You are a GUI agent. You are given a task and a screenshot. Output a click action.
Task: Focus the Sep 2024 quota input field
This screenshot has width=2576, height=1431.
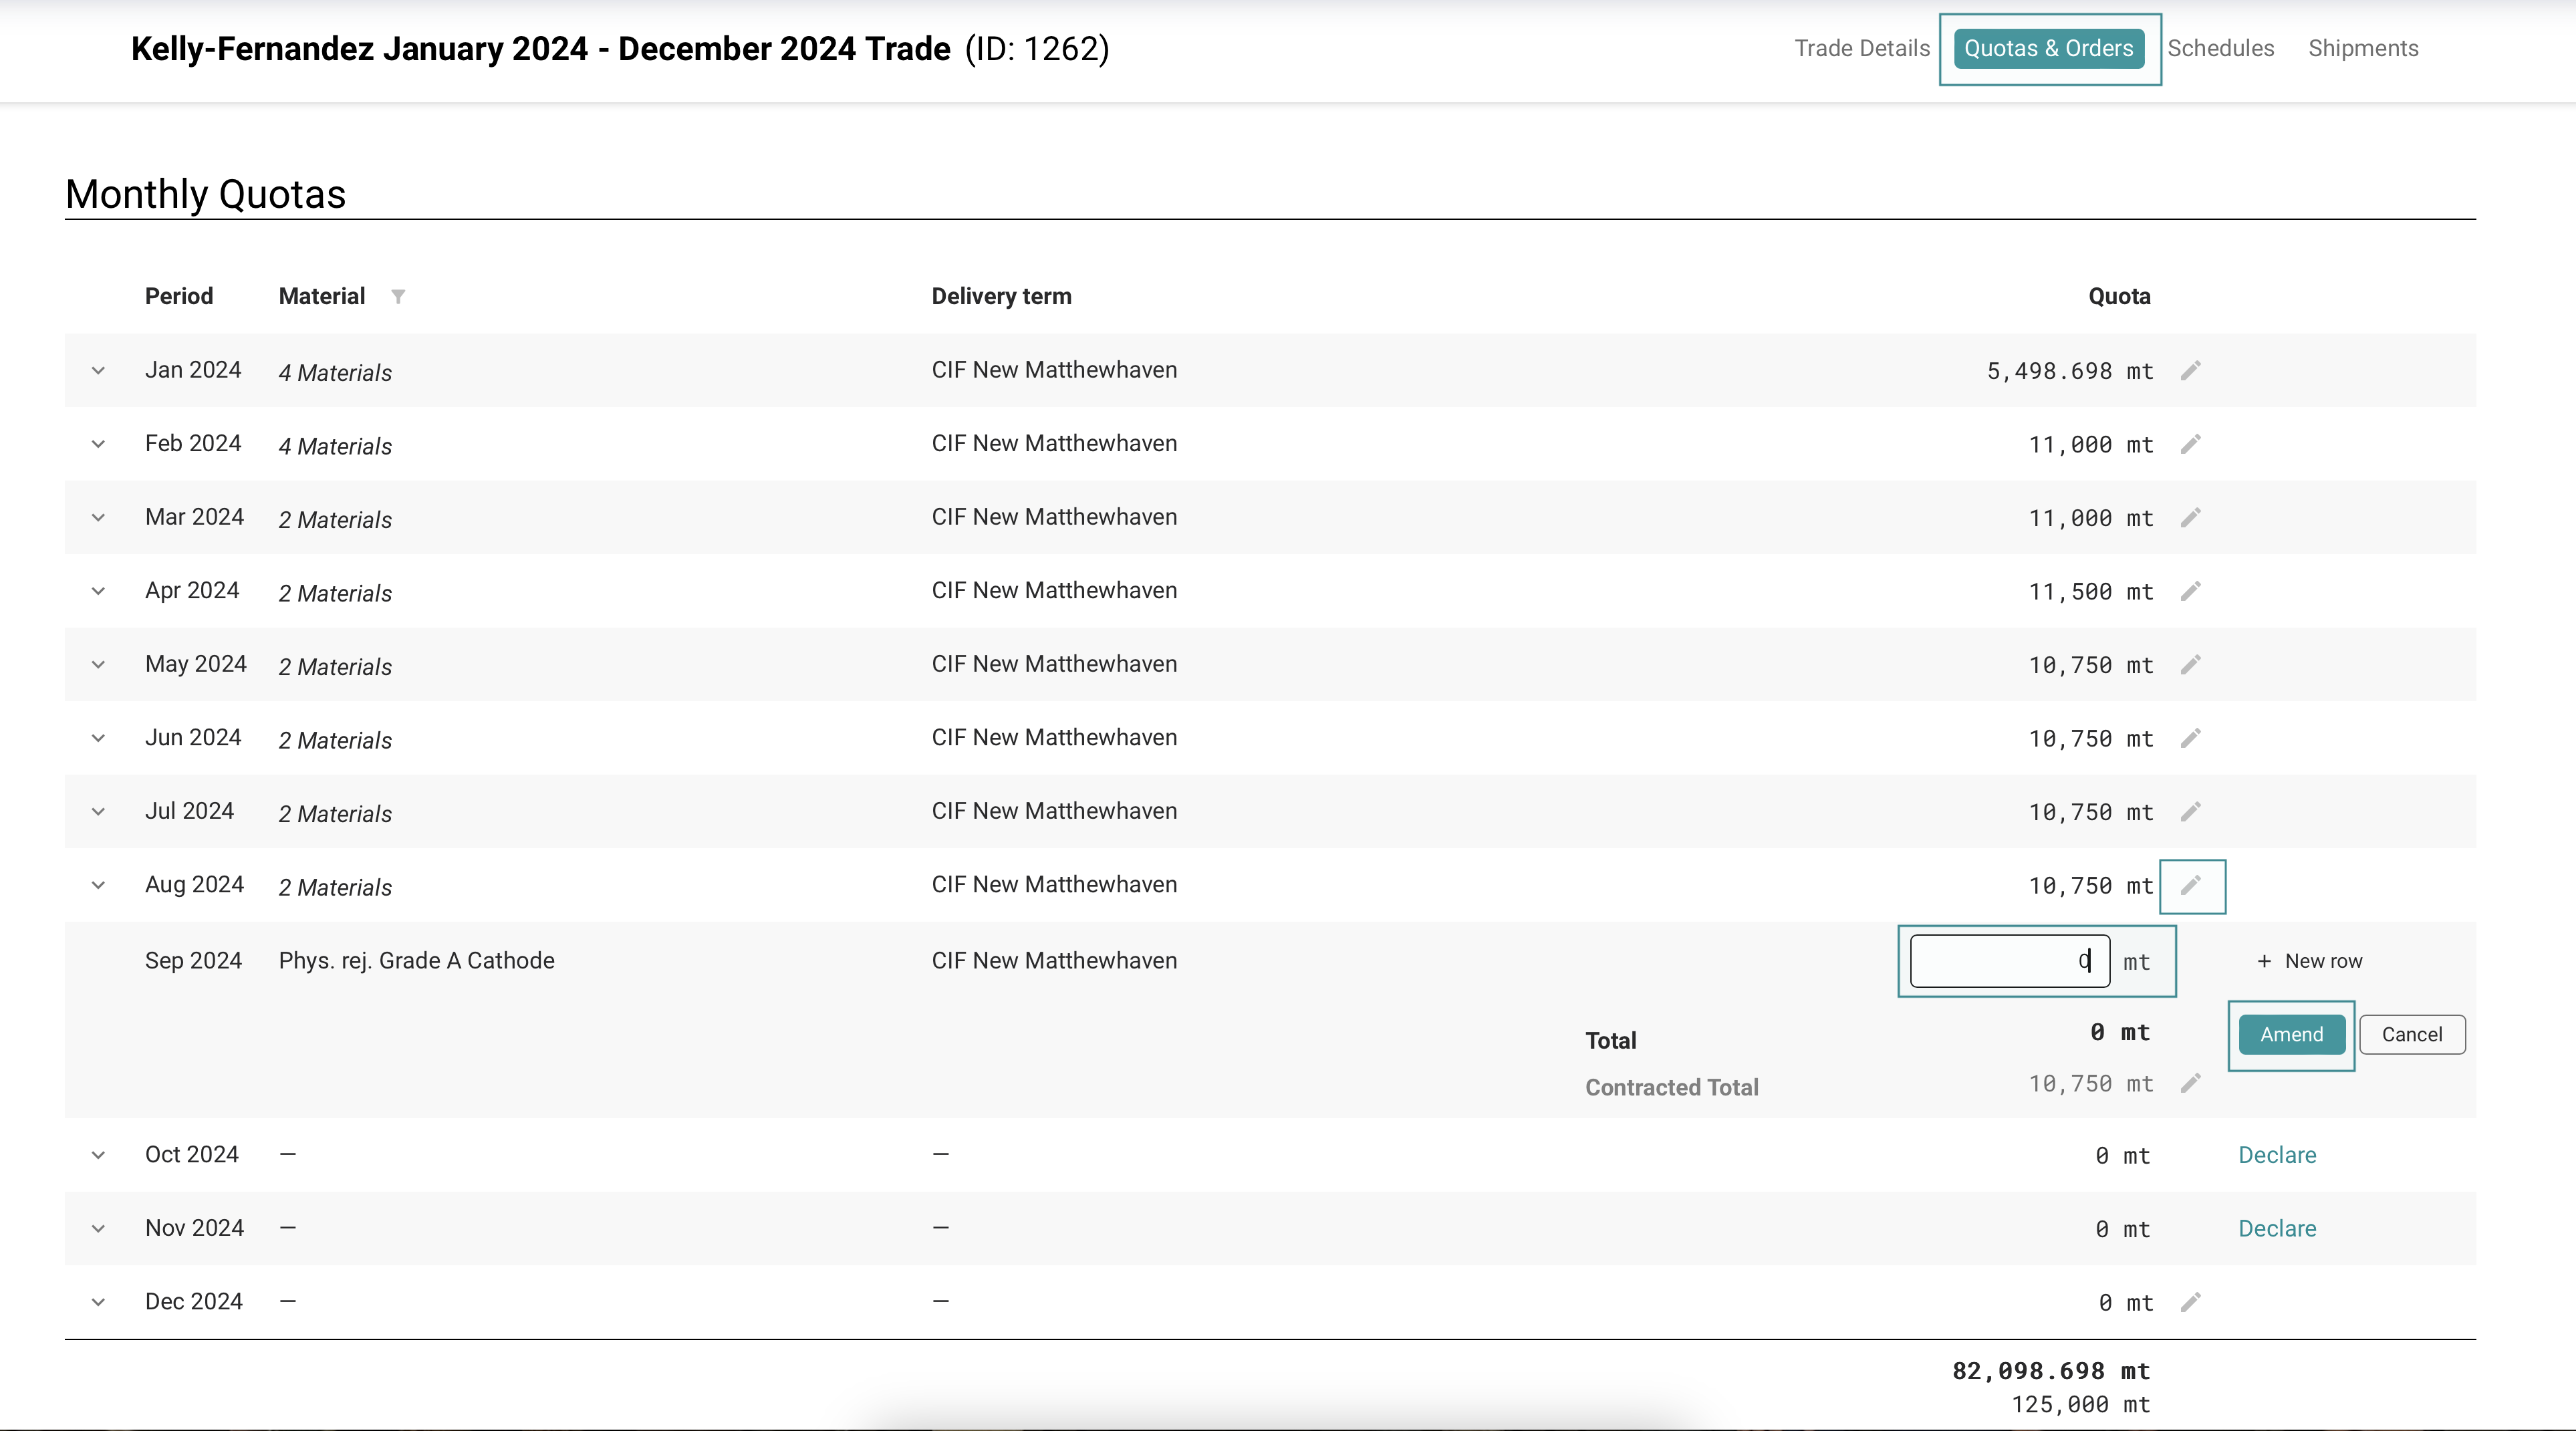pyautogui.click(x=2008, y=961)
